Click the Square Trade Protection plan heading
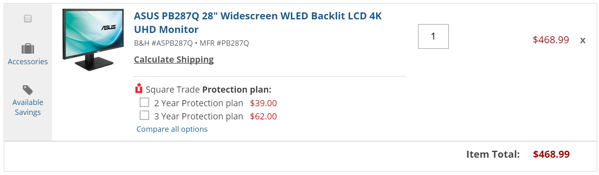 pos(208,90)
